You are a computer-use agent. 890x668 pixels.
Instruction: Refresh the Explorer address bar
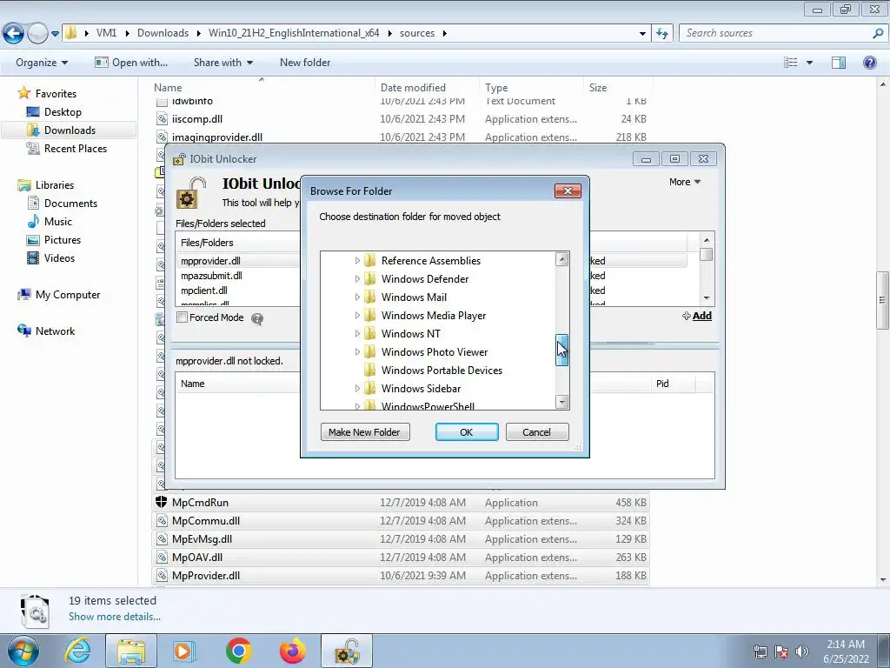(x=661, y=34)
